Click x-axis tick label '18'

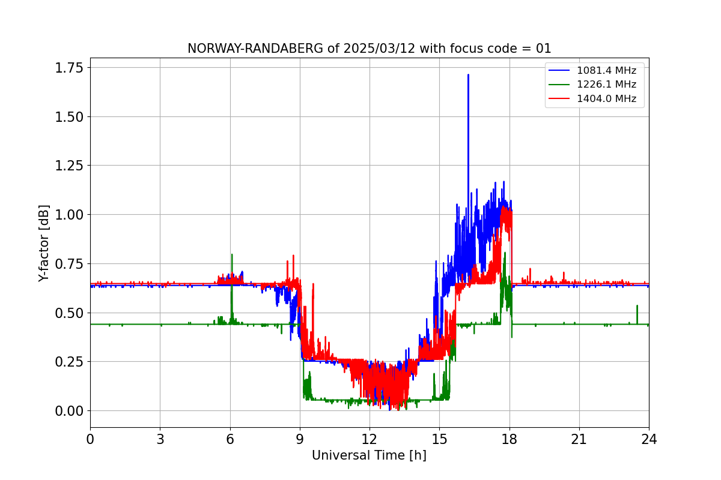pyautogui.click(x=509, y=439)
